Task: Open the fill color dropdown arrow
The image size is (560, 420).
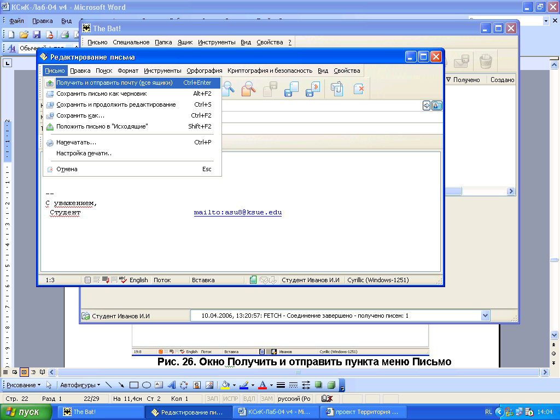Action: click(234, 386)
